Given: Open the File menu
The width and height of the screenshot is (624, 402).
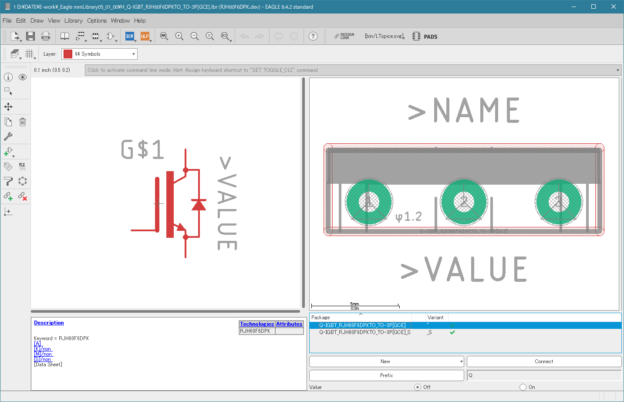Looking at the screenshot, I should 7,20.
